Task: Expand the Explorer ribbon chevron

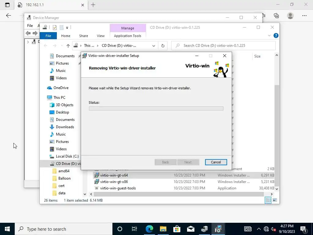Action: 269,35
